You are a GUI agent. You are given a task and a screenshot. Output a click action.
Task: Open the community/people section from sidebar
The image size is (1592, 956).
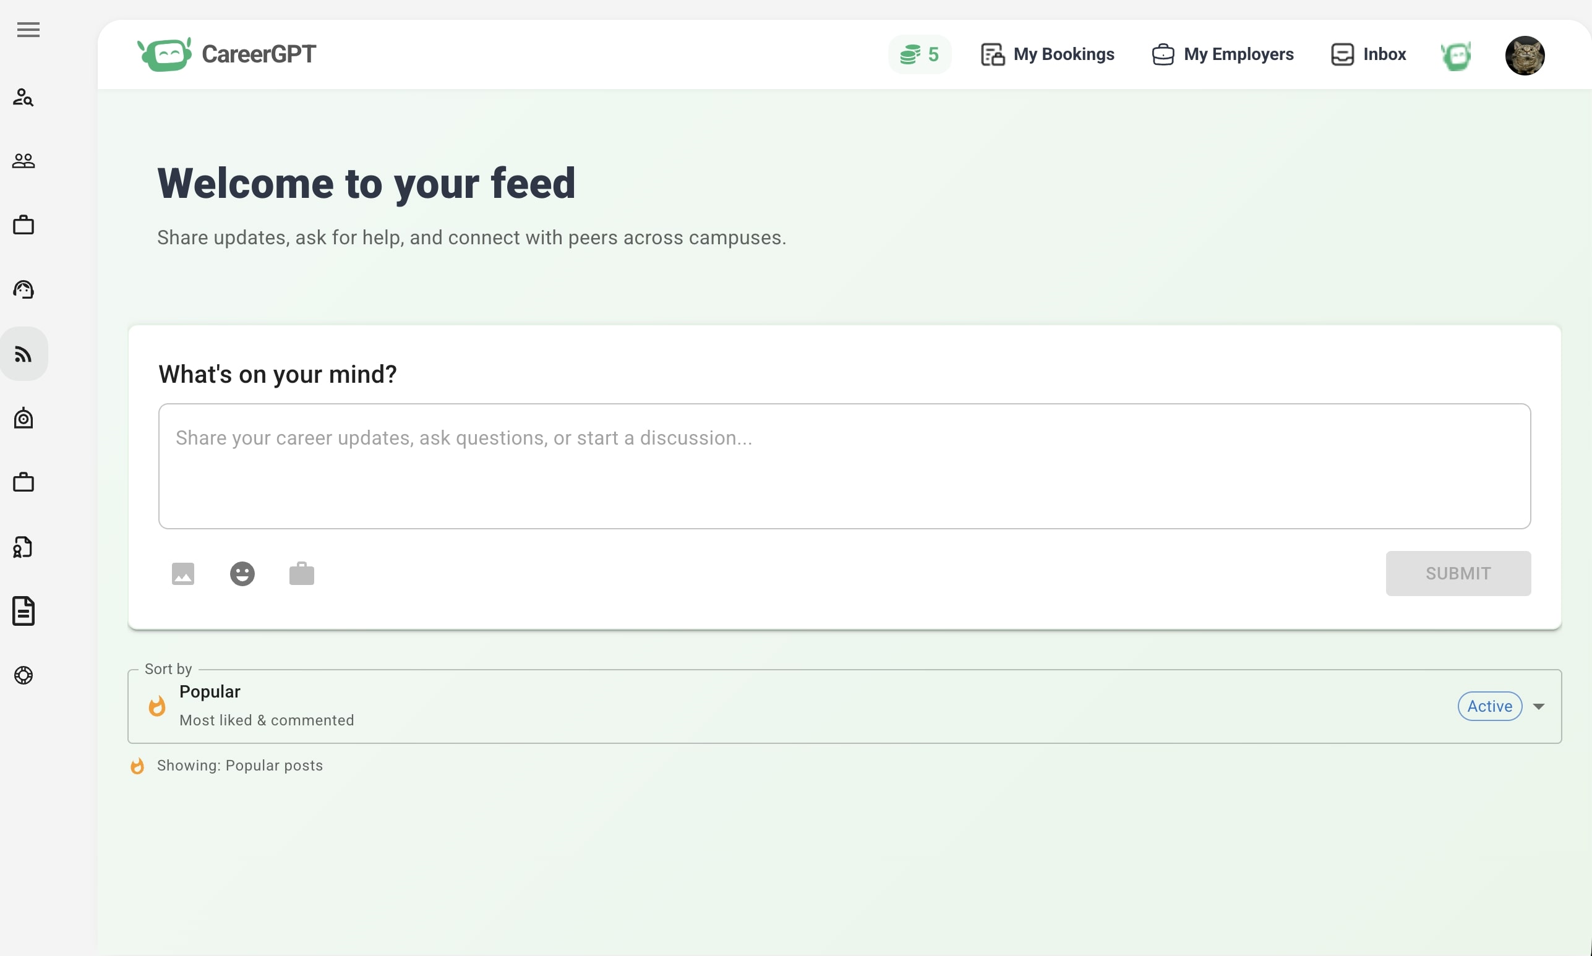click(x=24, y=160)
